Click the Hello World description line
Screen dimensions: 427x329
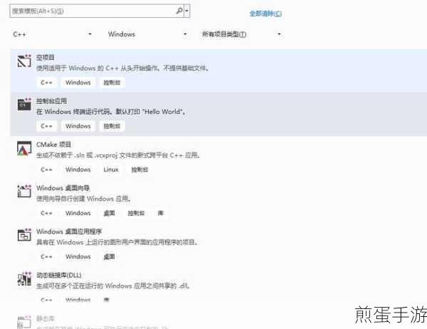tap(111, 112)
